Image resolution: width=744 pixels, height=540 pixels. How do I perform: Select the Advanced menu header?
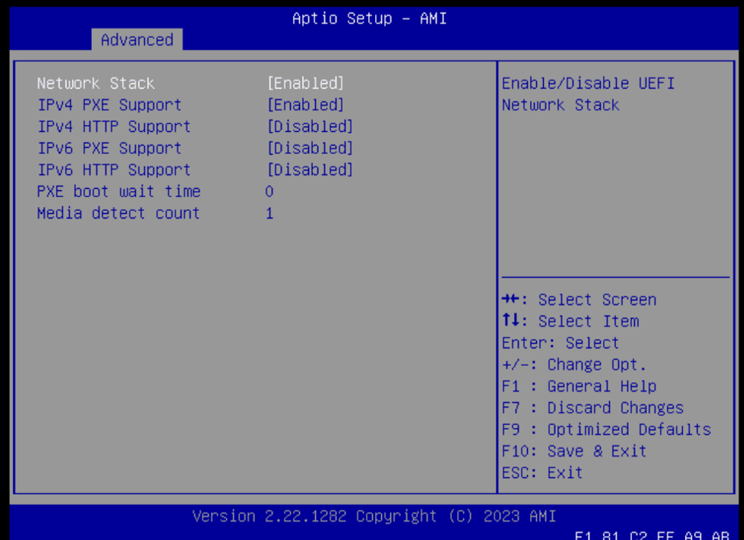(x=137, y=40)
